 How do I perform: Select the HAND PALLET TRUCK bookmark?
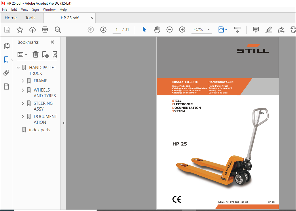point(43,71)
